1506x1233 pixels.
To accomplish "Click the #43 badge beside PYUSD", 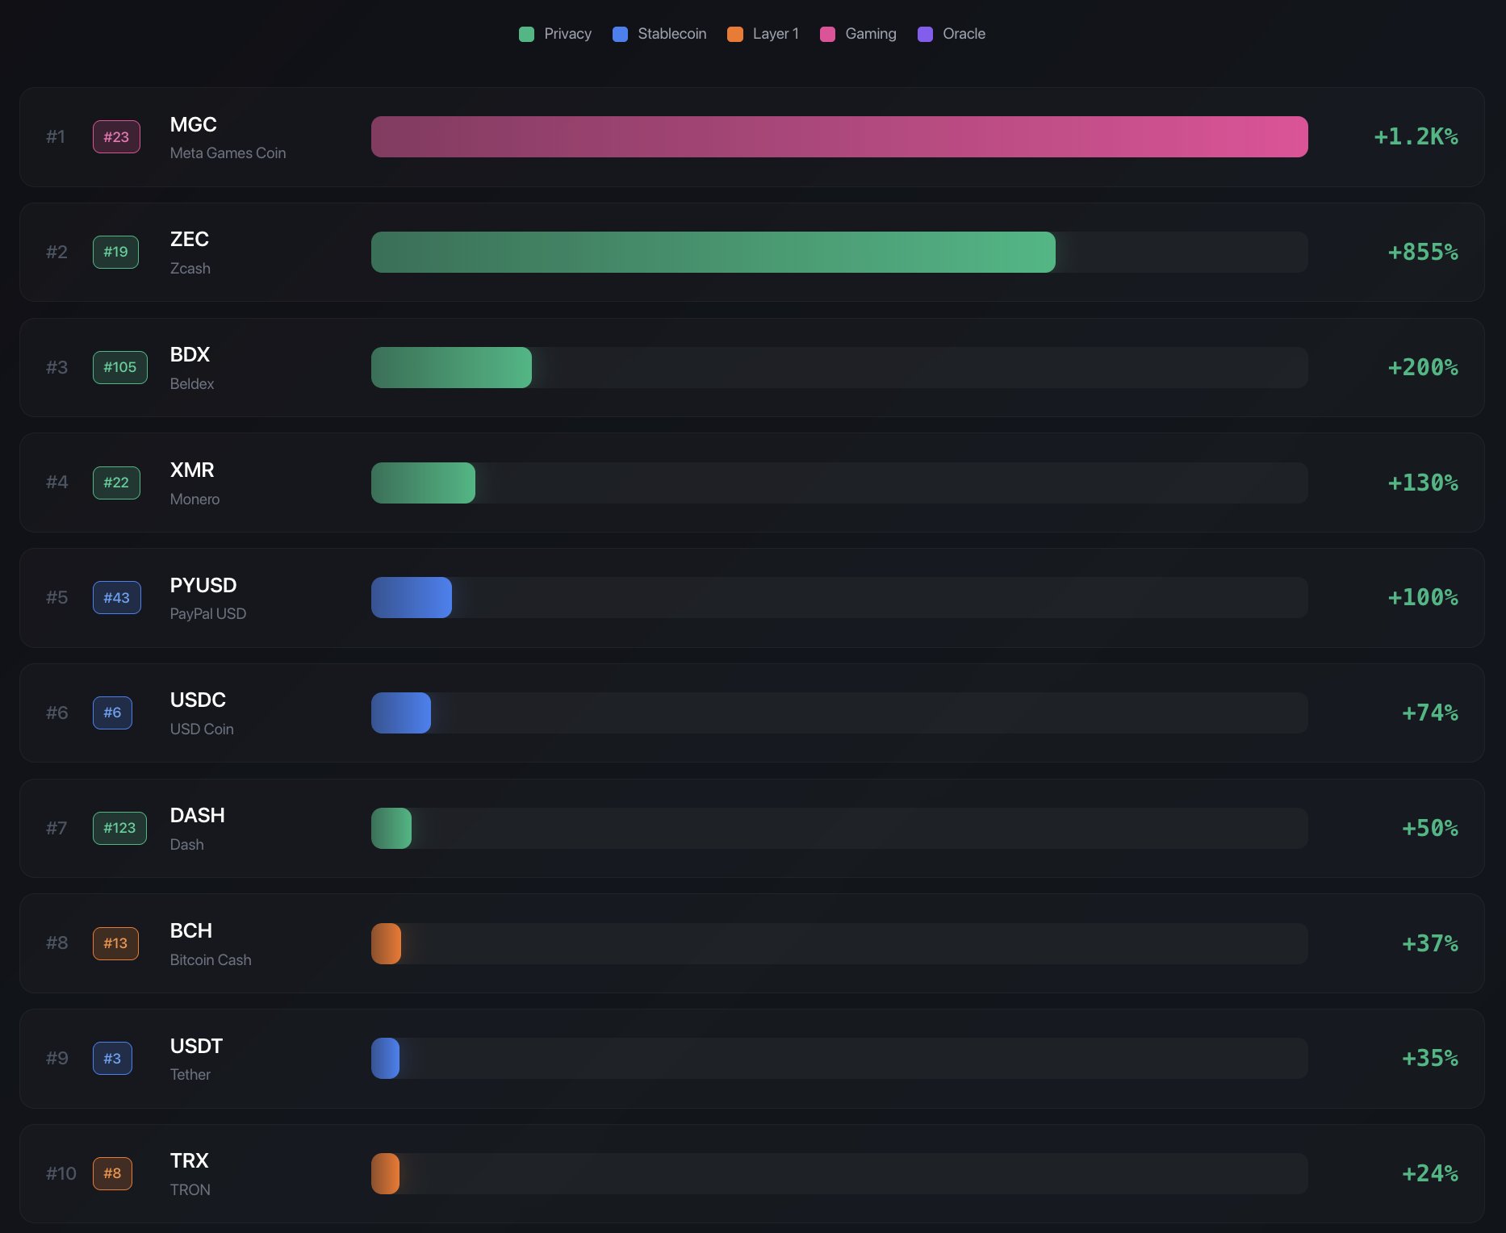I will click(x=116, y=598).
